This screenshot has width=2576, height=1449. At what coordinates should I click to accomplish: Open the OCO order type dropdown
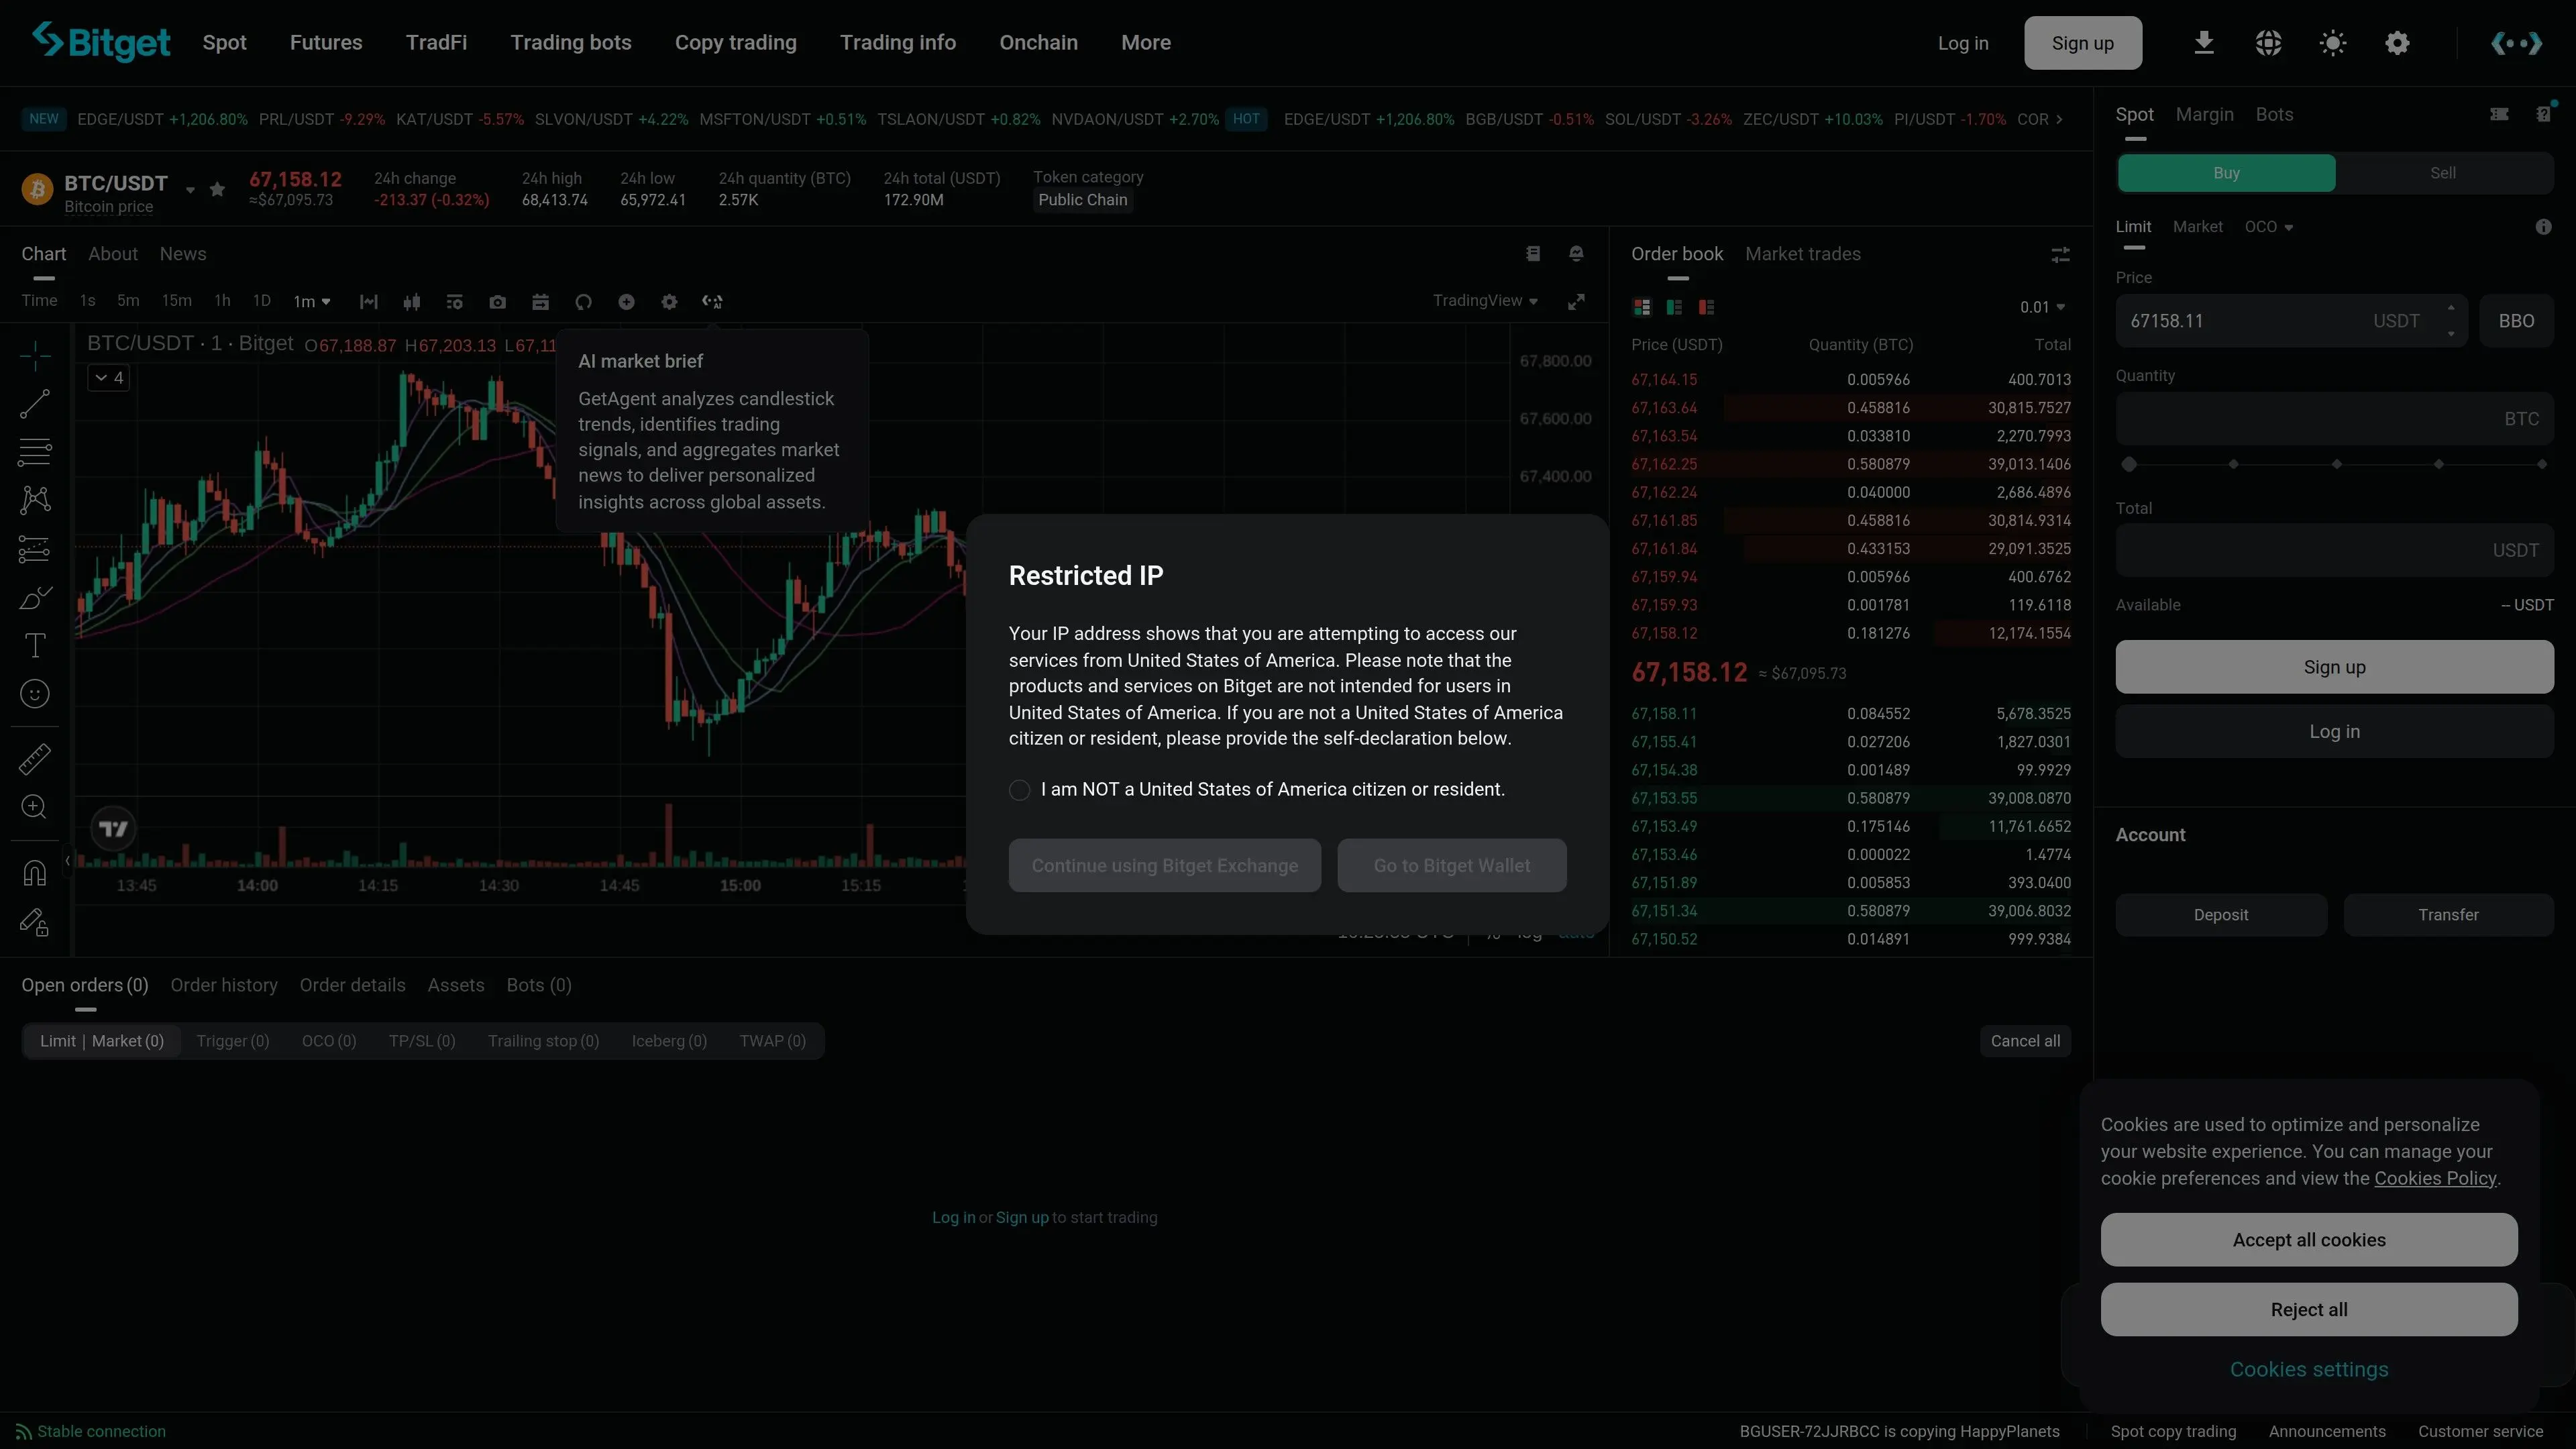(2269, 226)
